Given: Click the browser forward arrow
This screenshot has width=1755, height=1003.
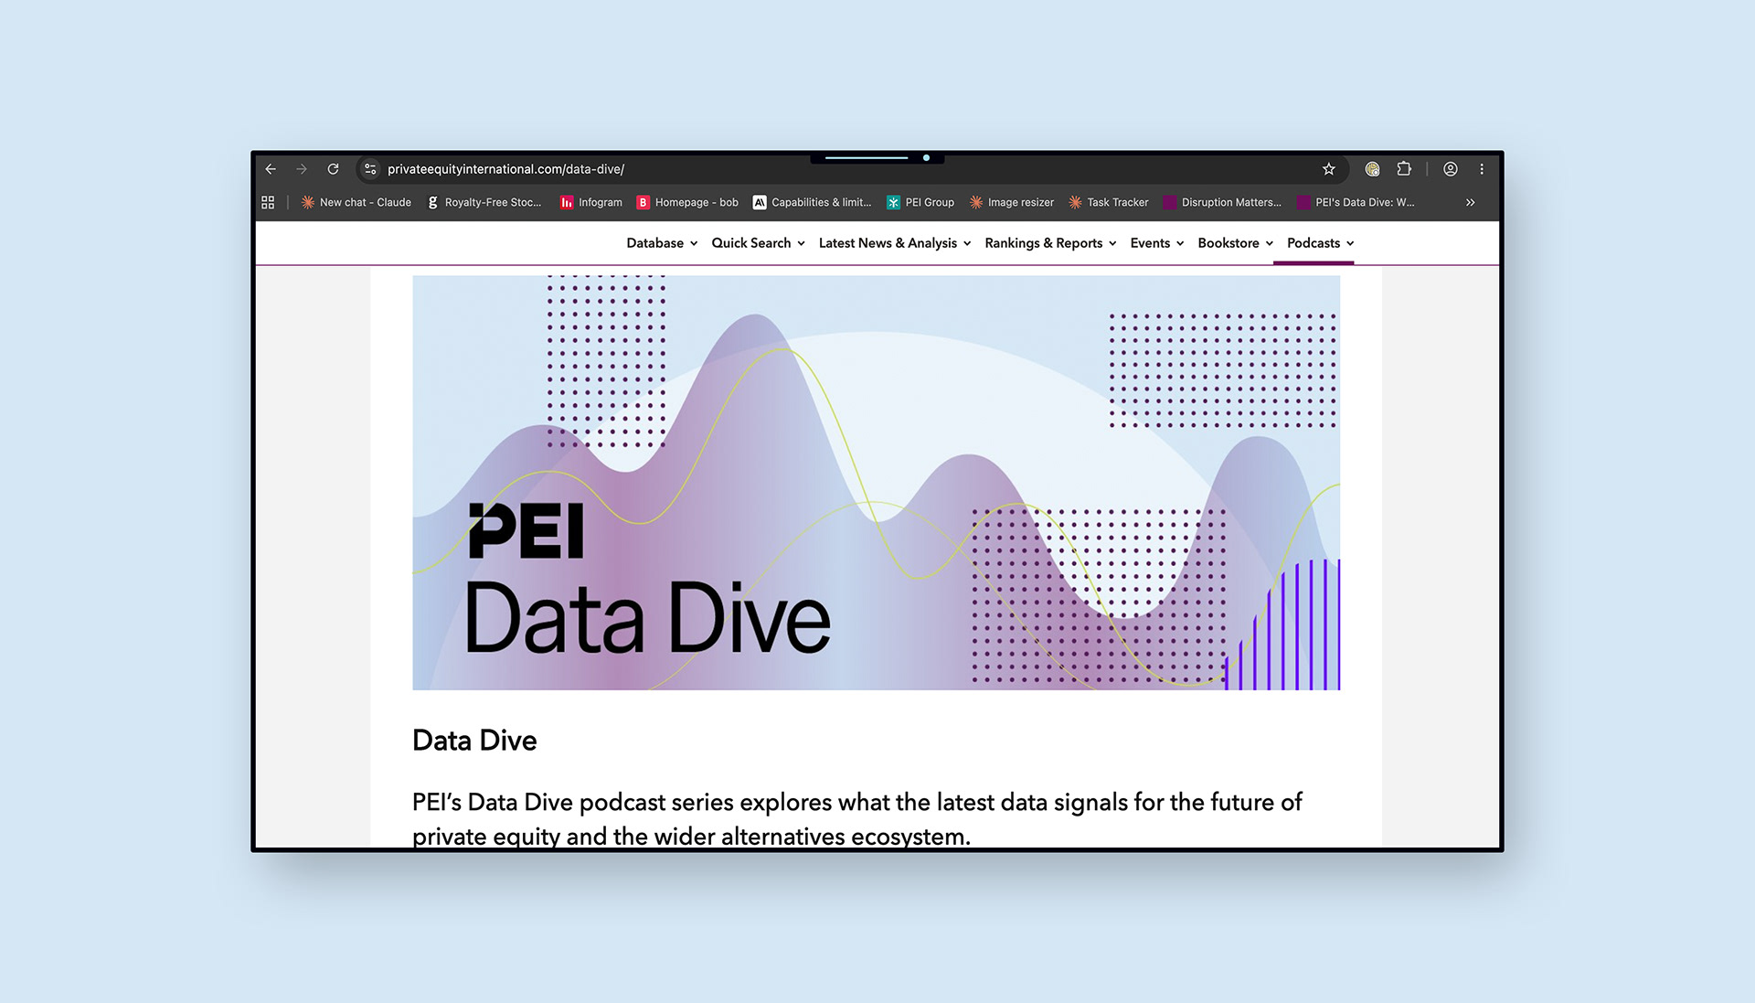Looking at the screenshot, I should (x=302, y=169).
